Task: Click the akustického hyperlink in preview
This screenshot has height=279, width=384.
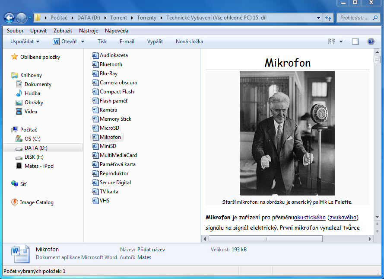Action: (x=309, y=217)
